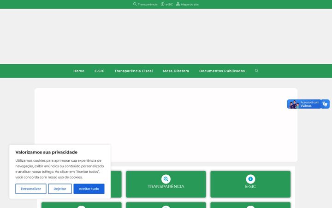The width and height of the screenshot is (332, 208).
Task: Open the Mesa Diretora menu item
Action: pyautogui.click(x=176, y=71)
